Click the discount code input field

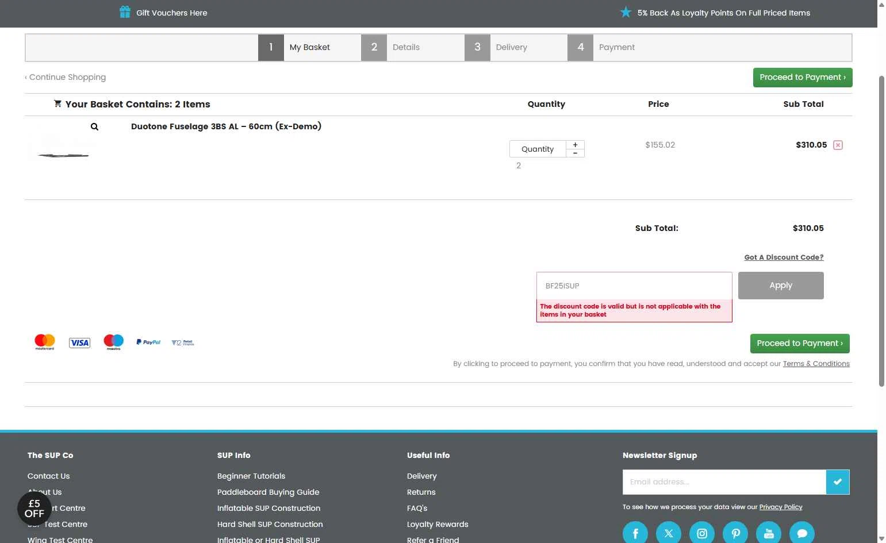[634, 286]
